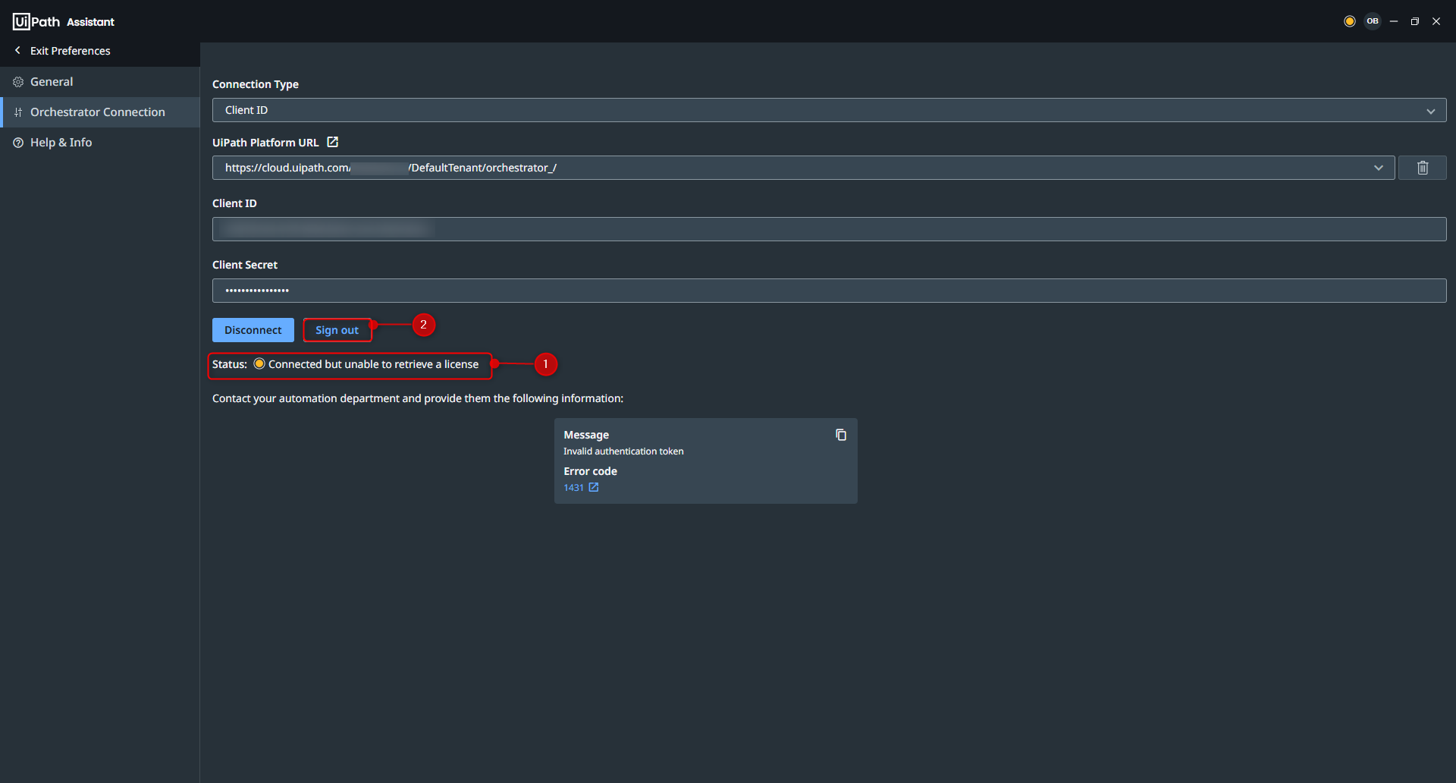Click the Error code heading
The width and height of the screenshot is (1456, 783).
point(590,471)
